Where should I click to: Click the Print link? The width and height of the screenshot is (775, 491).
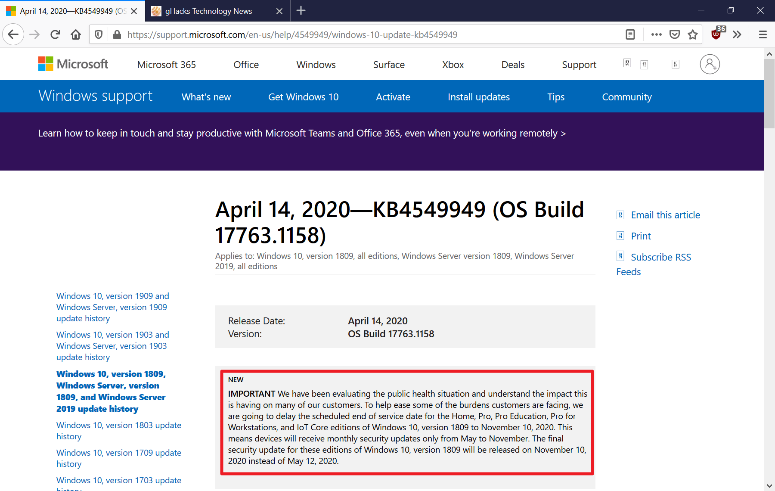(x=641, y=236)
